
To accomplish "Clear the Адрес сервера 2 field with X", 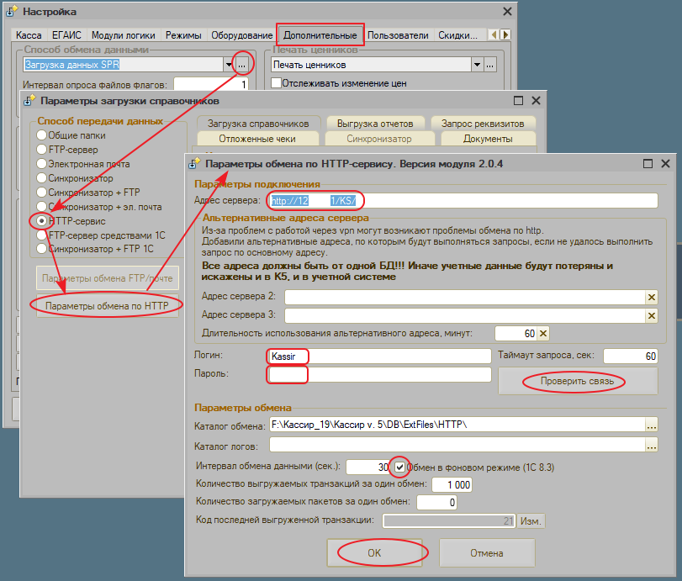I will [x=651, y=297].
